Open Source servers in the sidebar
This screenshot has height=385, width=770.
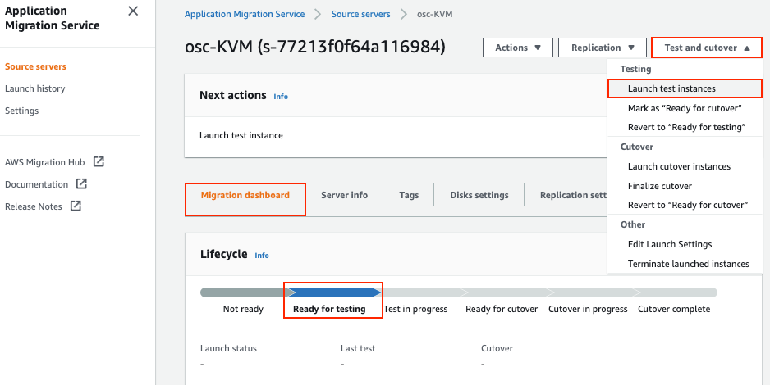point(35,66)
